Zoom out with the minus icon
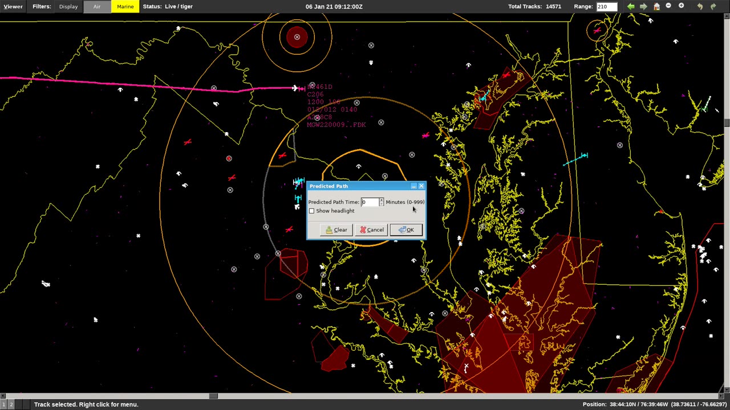This screenshot has width=730, height=410. point(668,6)
